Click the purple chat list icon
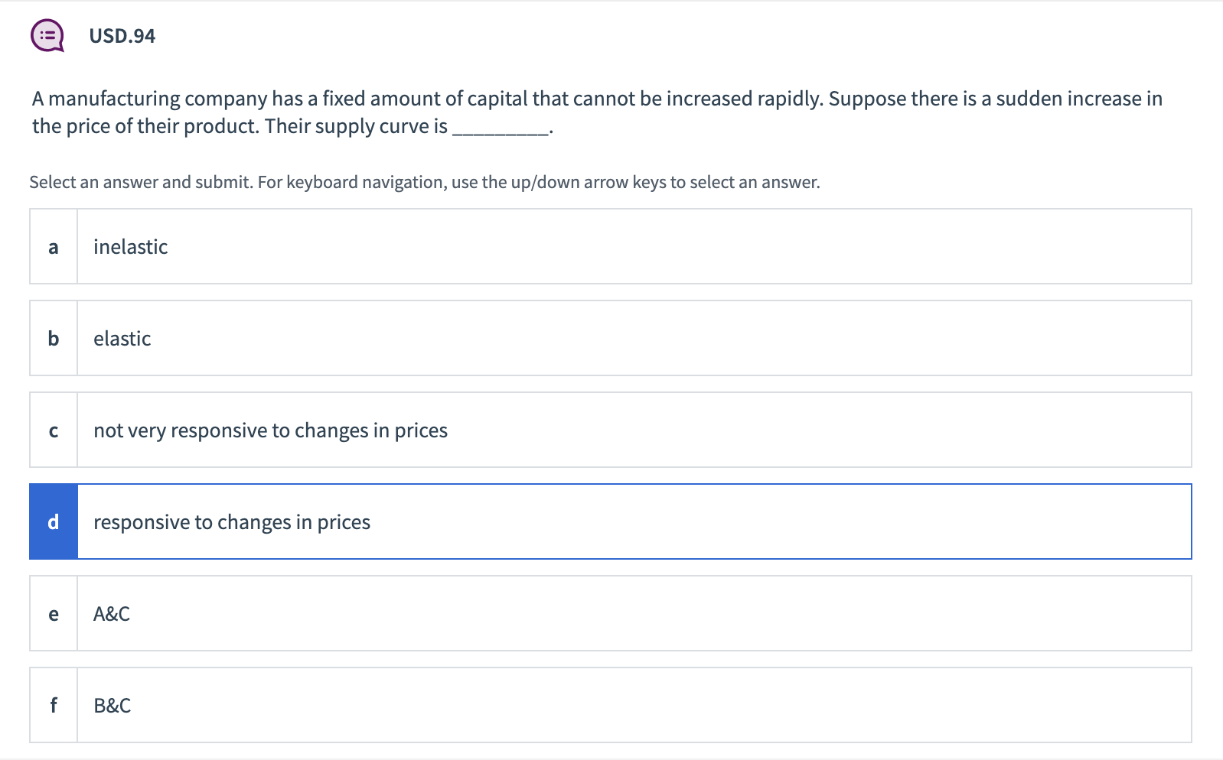 (x=47, y=36)
